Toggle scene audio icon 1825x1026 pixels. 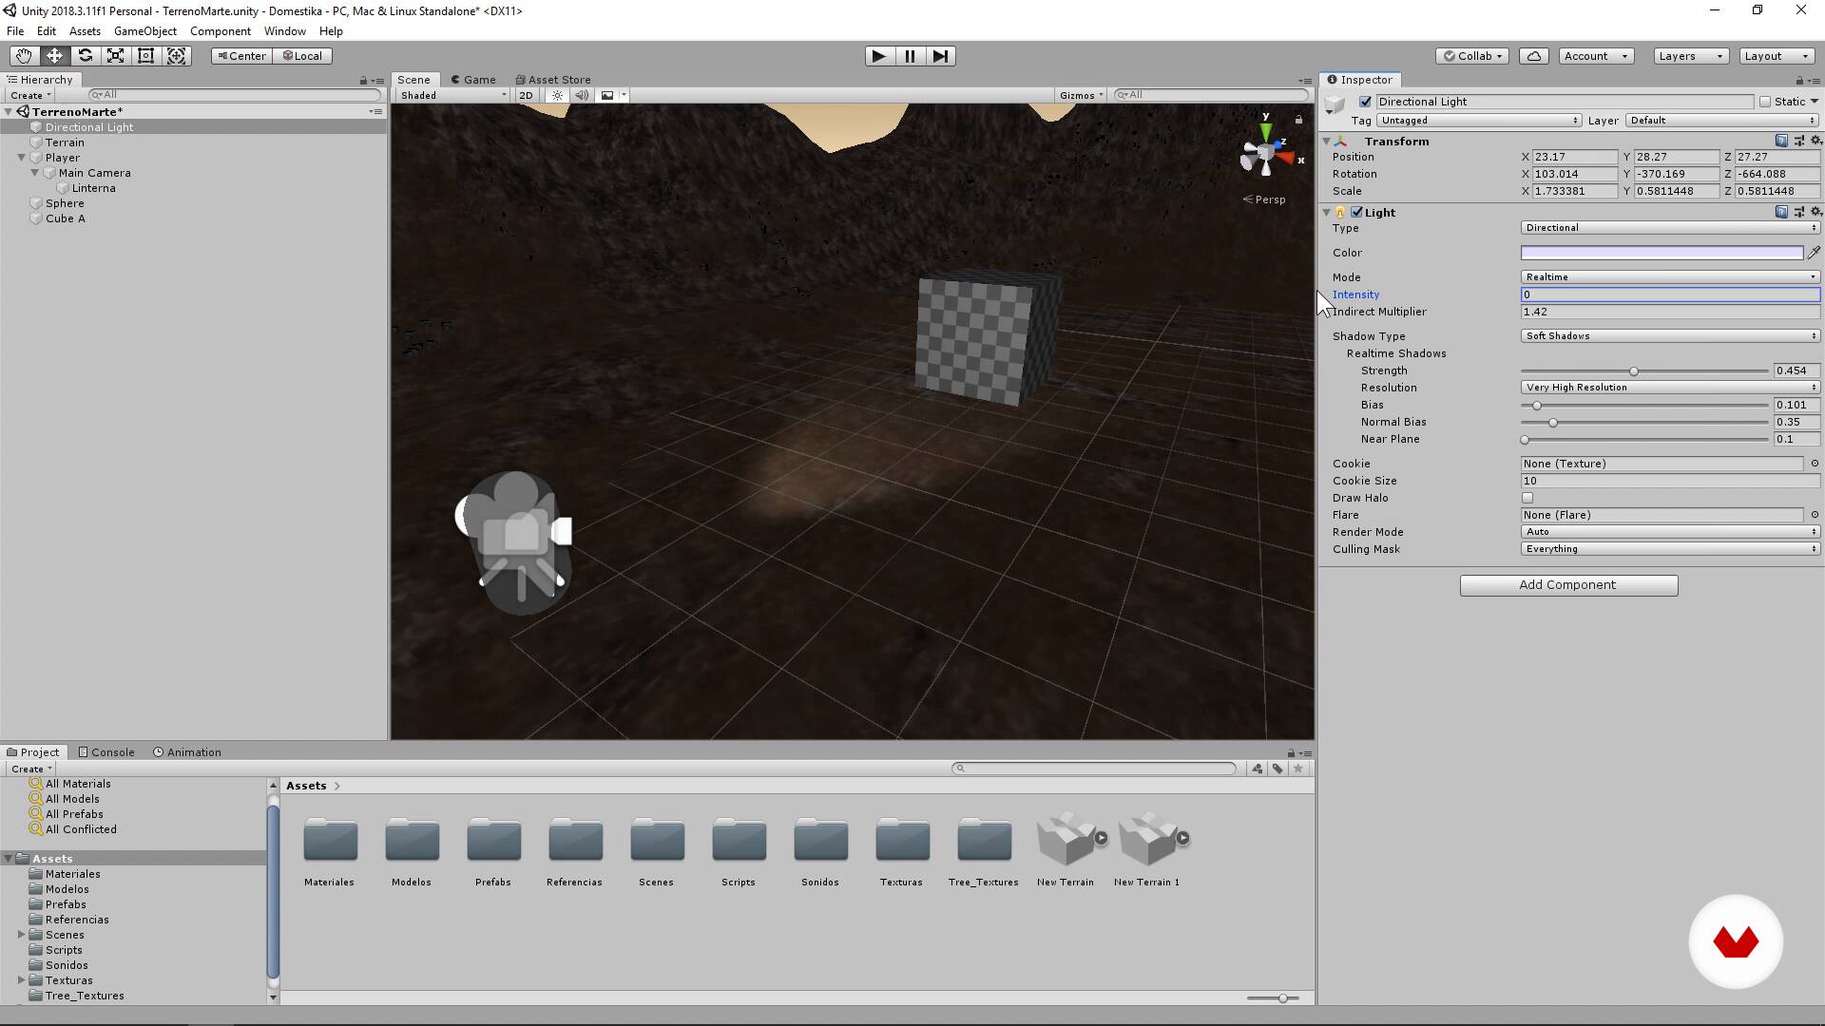(x=582, y=95)
